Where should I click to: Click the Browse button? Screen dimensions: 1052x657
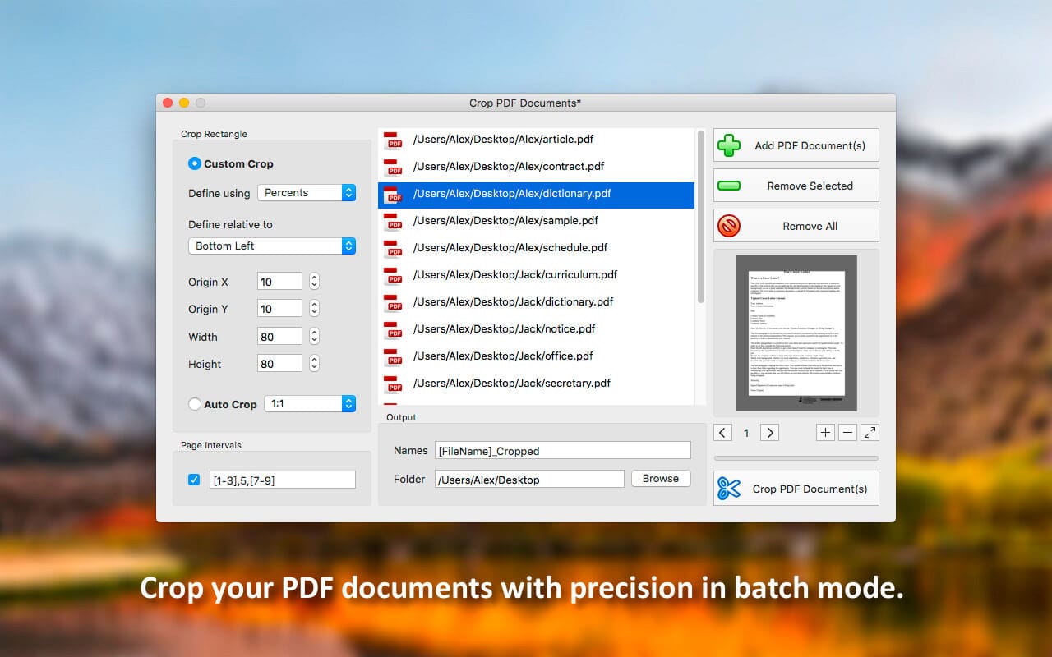pyautogui.click(x=661, y=478)
